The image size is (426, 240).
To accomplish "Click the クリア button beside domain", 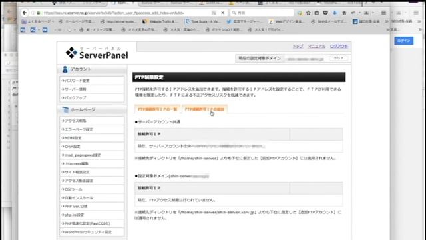I will pyautogui.click(x=339, y=58).
